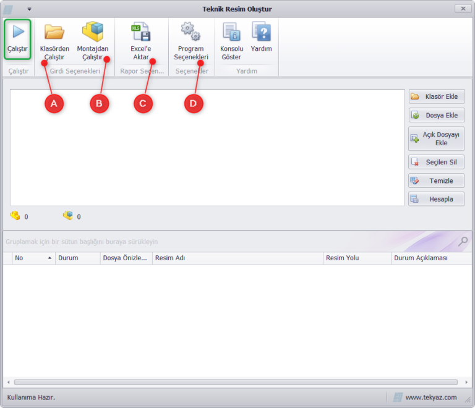This screenshot has width=475, height=408.
Task: Select Montajdan Çalıştır assembly icon
Action: coord(92,32)
